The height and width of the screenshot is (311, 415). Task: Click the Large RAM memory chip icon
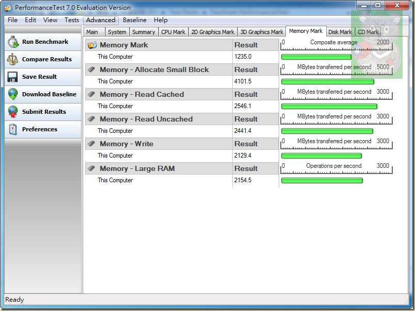pyautogui.click(x=91, y=168)
